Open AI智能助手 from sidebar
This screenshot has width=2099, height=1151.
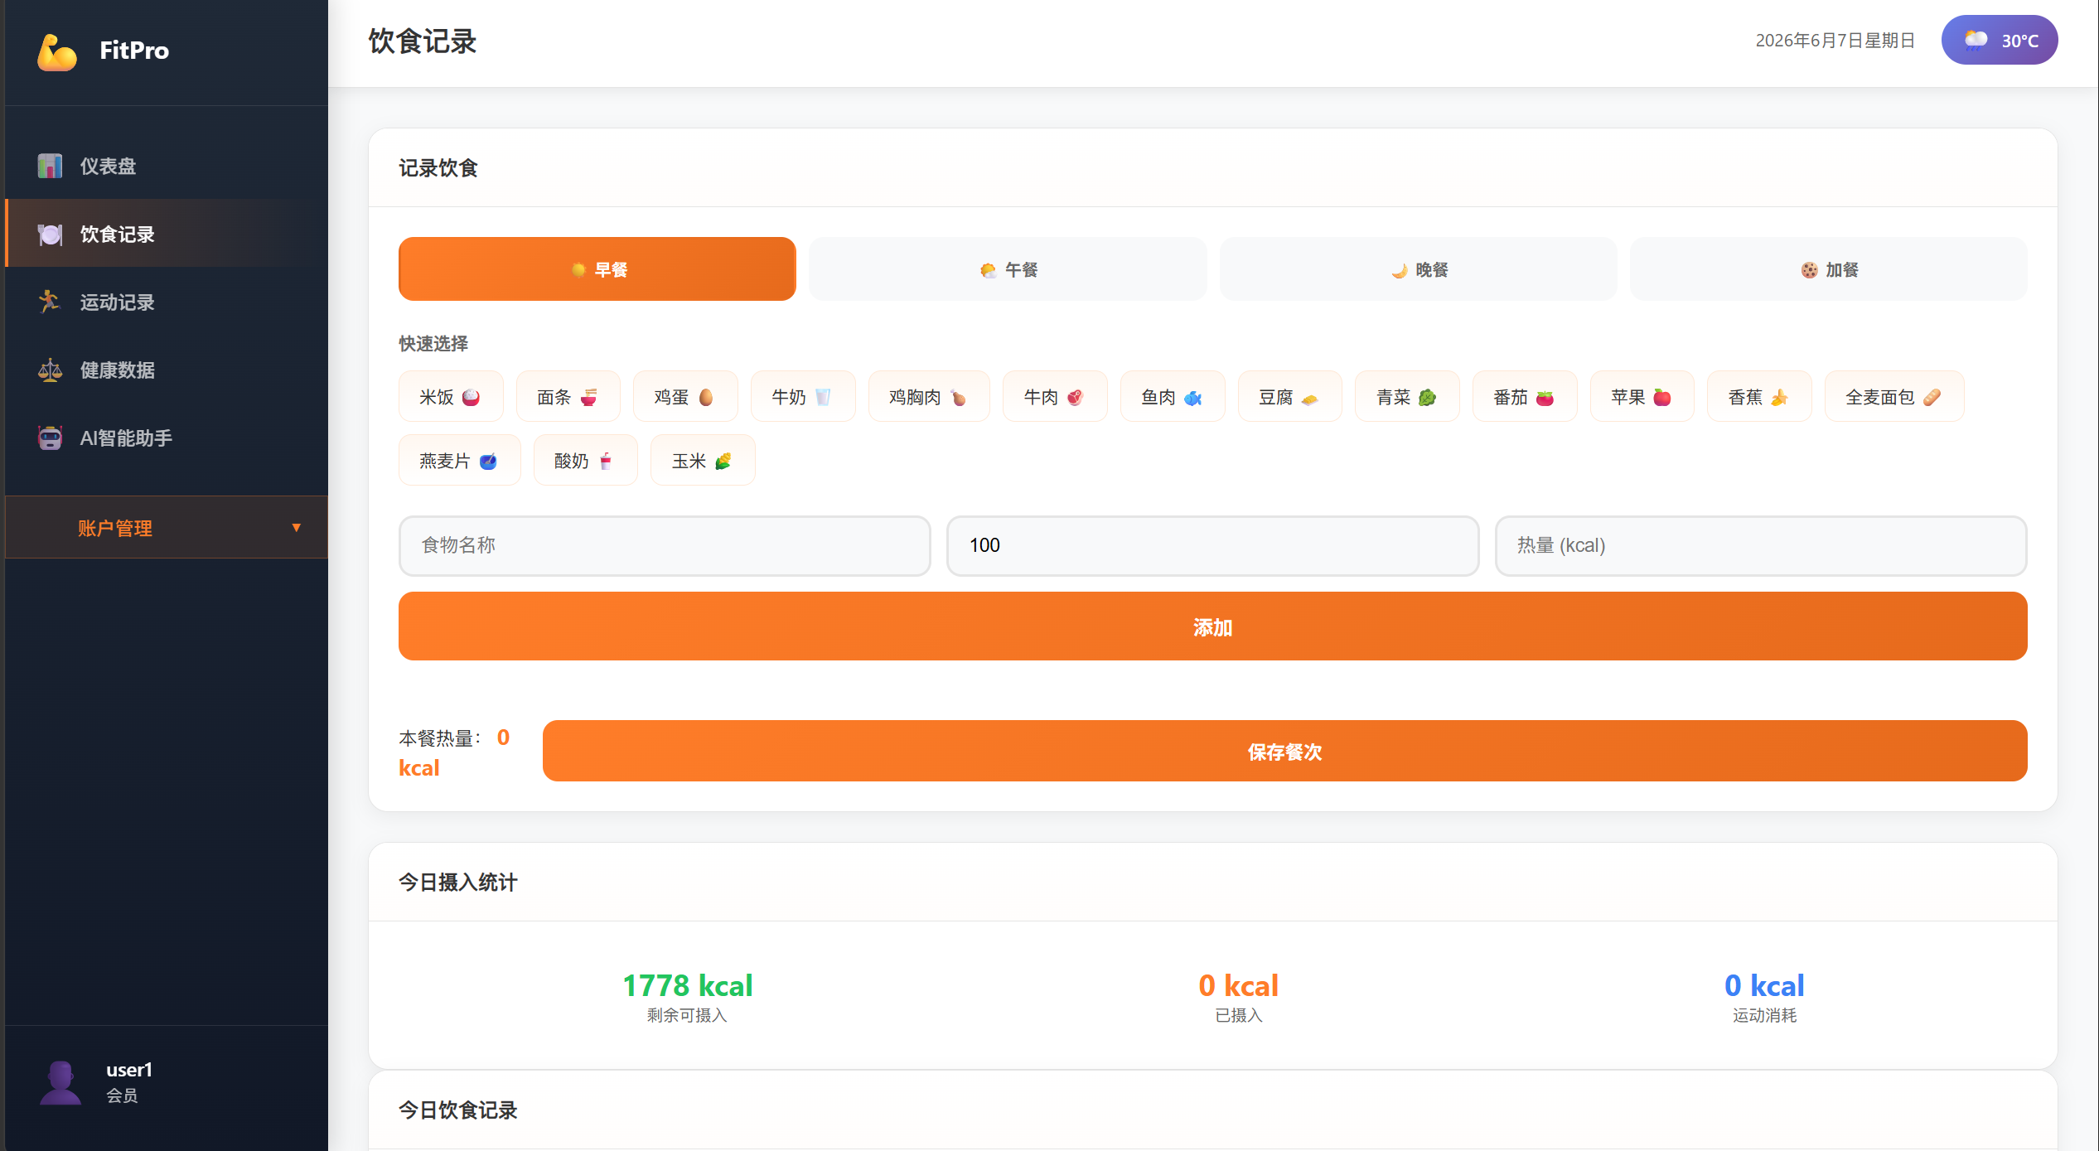point(167,438)
